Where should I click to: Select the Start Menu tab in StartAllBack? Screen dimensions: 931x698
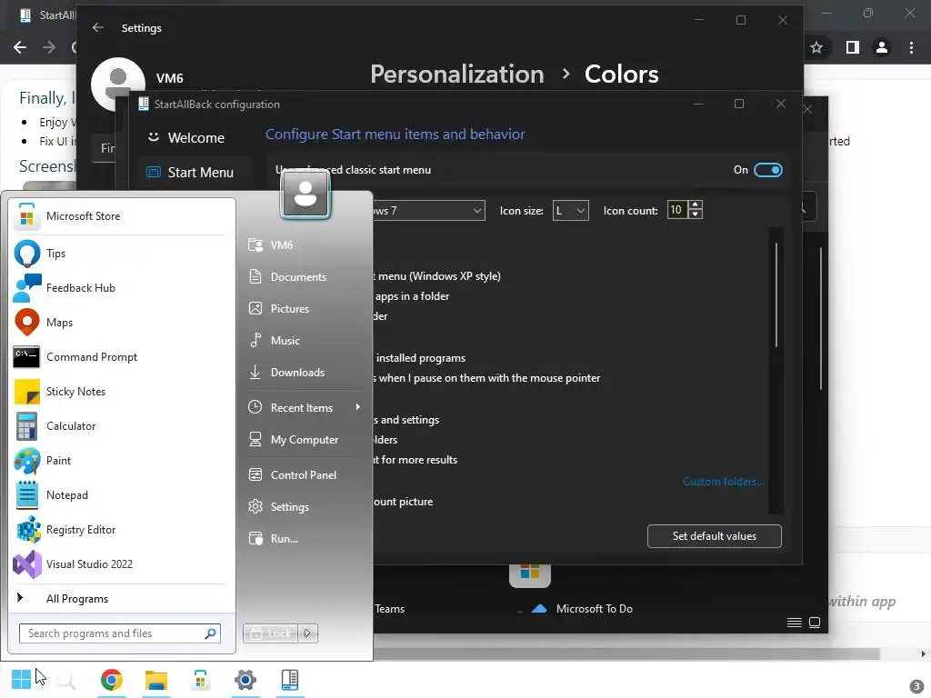click(x=195, y=172)
